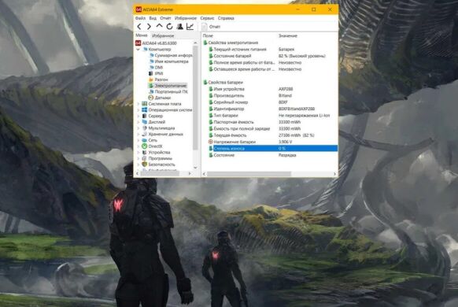Select the Производитель row
Image resolution: width=458 pixels, height=307 pixels.
(270, 95)
